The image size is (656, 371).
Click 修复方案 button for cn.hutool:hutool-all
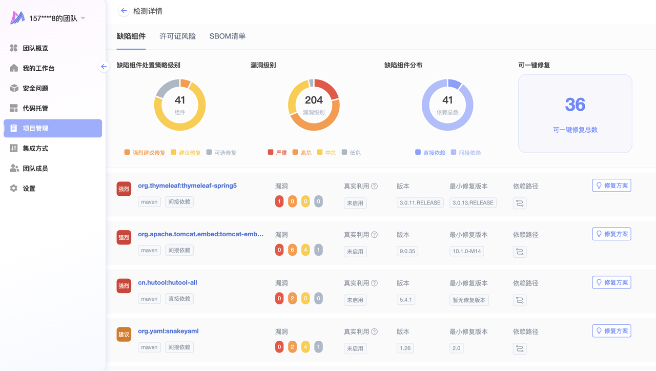(x=611, y=282)
